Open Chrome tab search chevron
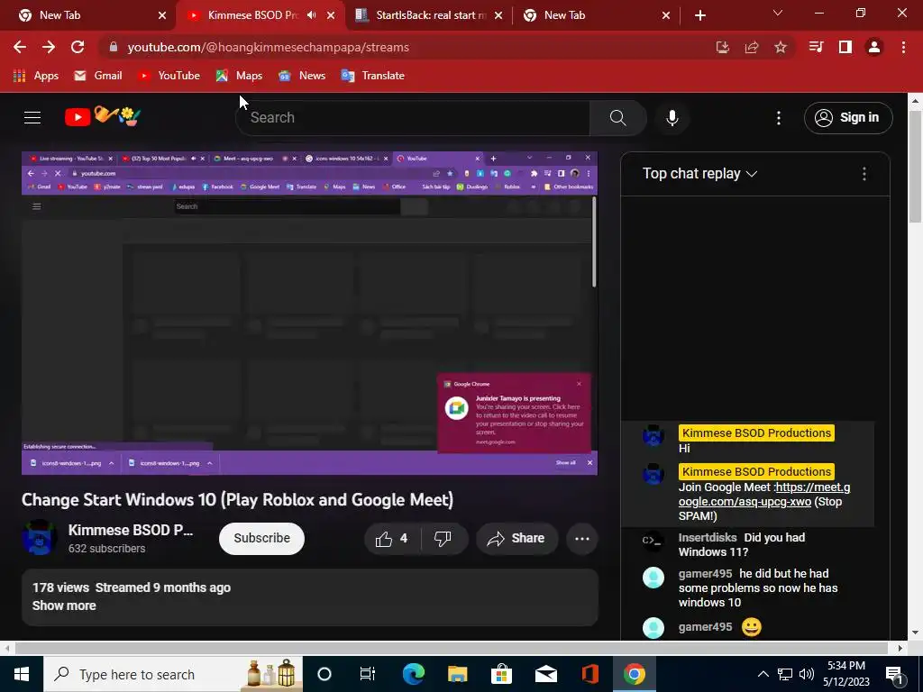The height and width of the screenshot is (692, 923). click(778, 14)
